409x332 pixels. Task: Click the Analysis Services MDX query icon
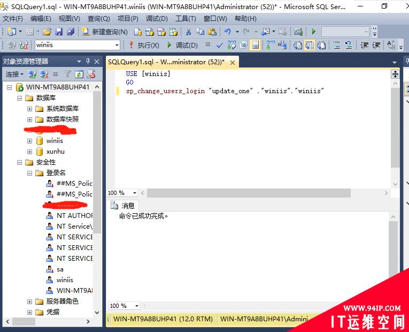(x=150, y=32)
